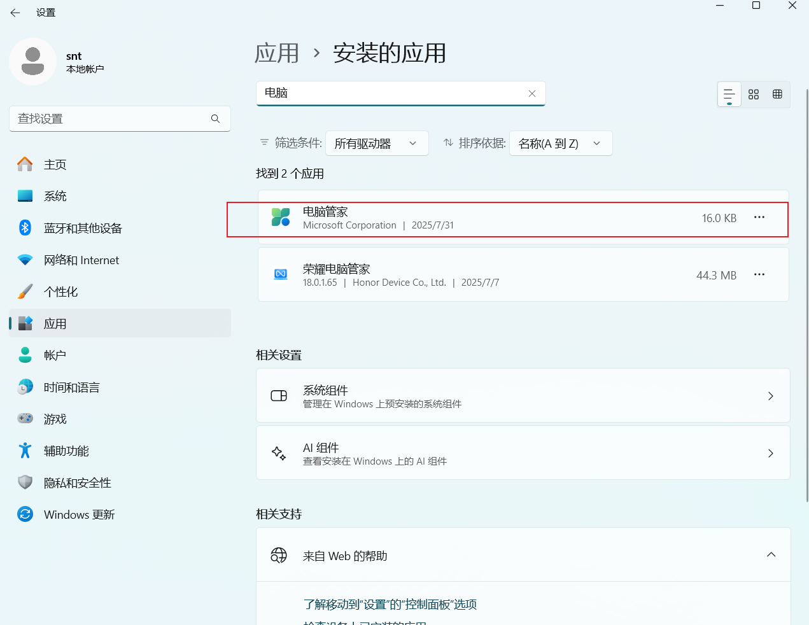Open the 所有驱动器 filter dropdown

[x=377, y=143]
